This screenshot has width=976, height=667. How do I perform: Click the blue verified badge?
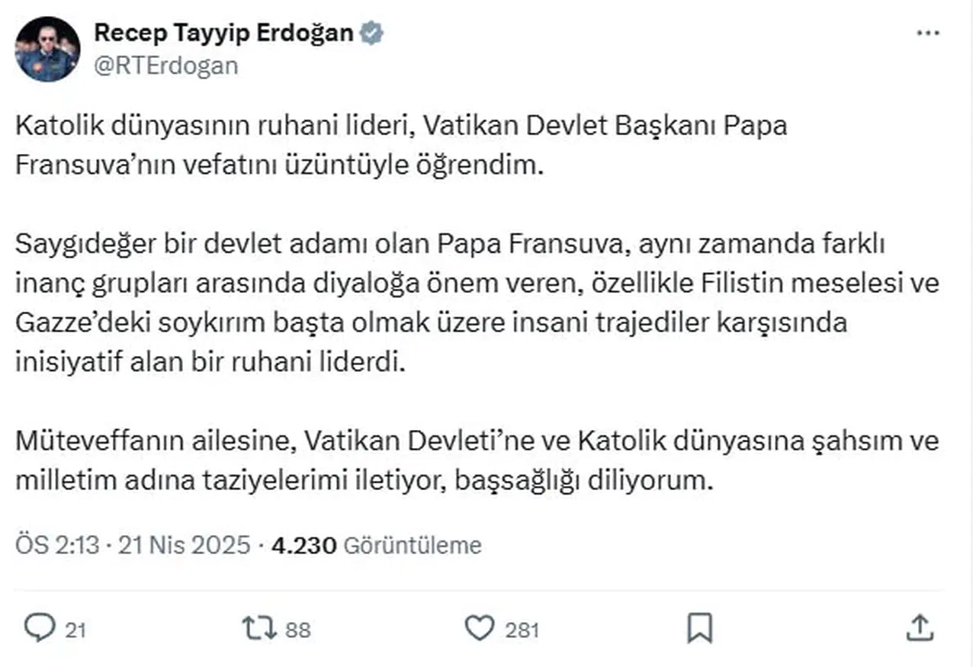[x=371, y=34]
